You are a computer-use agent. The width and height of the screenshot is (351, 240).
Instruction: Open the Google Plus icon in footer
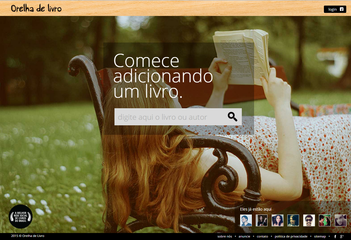[x=342, y=237]
